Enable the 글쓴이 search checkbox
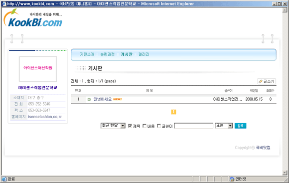 click(x=159, y=126)
